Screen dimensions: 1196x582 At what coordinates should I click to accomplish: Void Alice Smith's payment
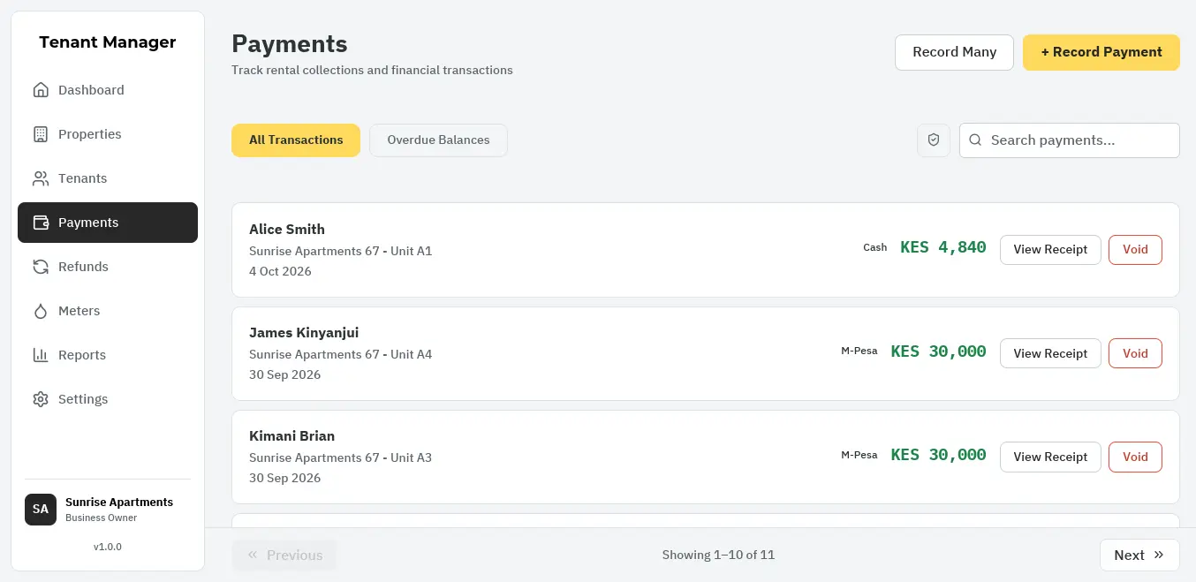click(x=1135, y=250)
